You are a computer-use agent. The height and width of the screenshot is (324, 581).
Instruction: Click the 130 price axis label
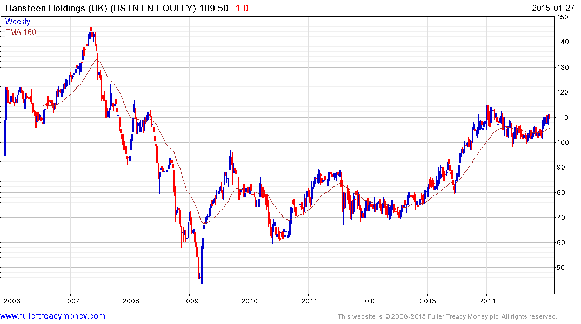click(x=563, y=67)
